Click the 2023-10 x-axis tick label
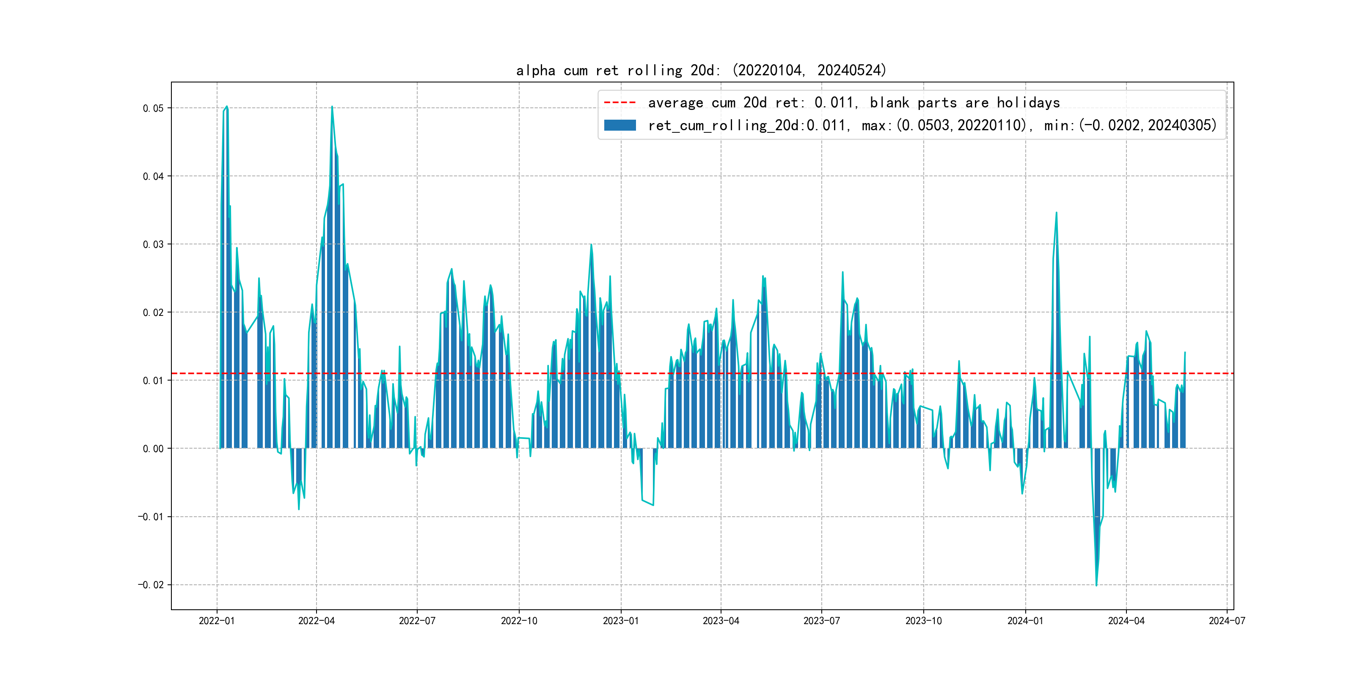 [x=923, y=621]
